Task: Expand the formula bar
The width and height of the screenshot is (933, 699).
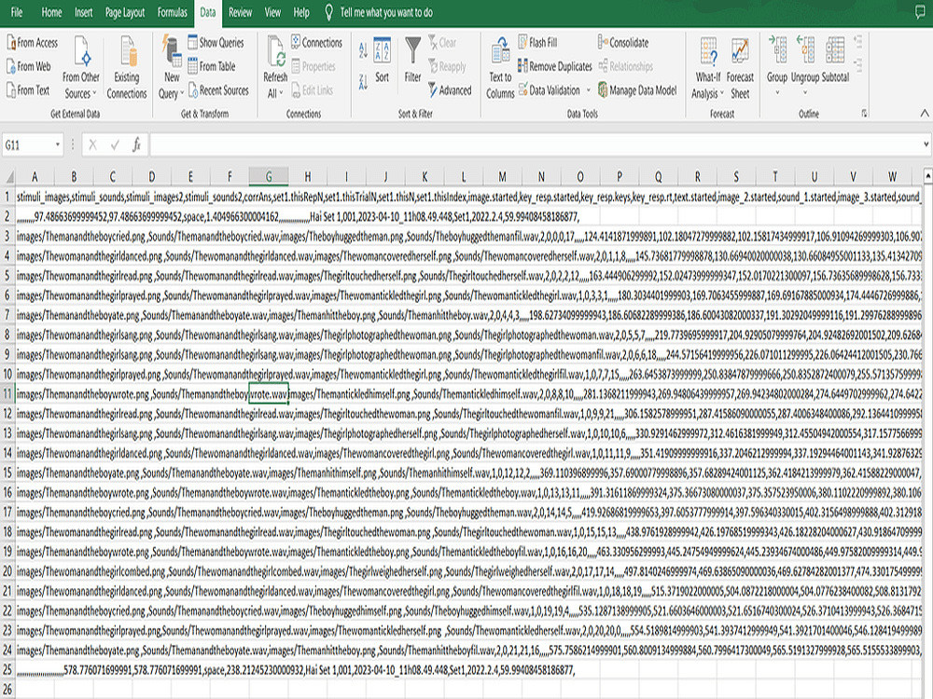Action: point(926,144)
